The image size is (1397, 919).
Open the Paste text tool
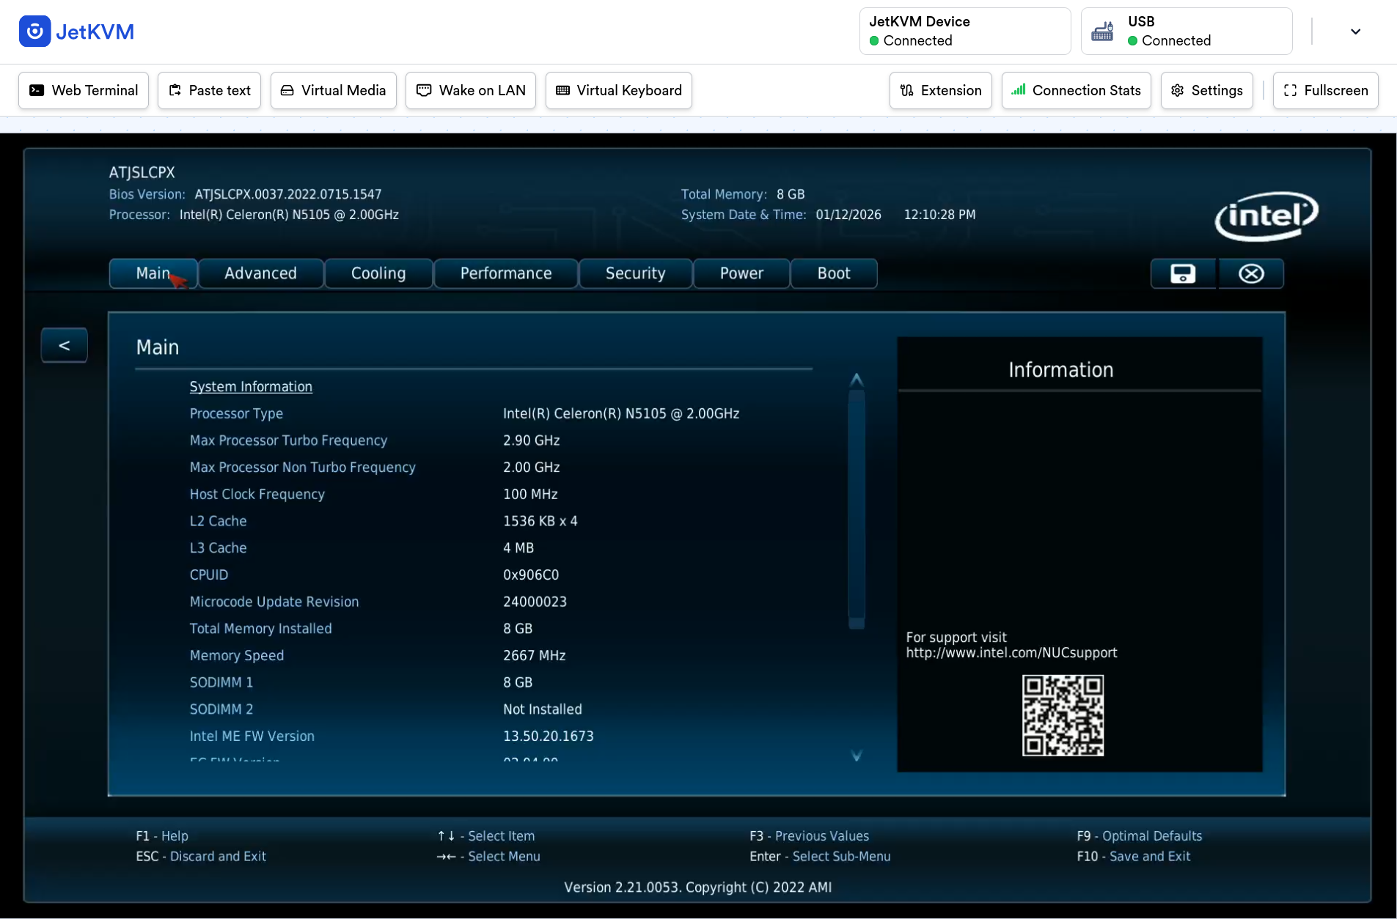210,90
